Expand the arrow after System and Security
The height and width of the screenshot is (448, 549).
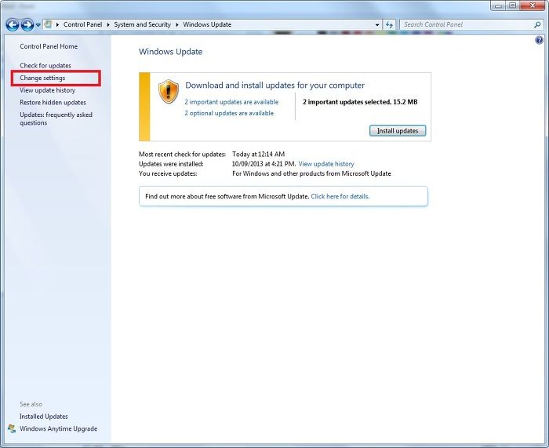pos(177,25)
